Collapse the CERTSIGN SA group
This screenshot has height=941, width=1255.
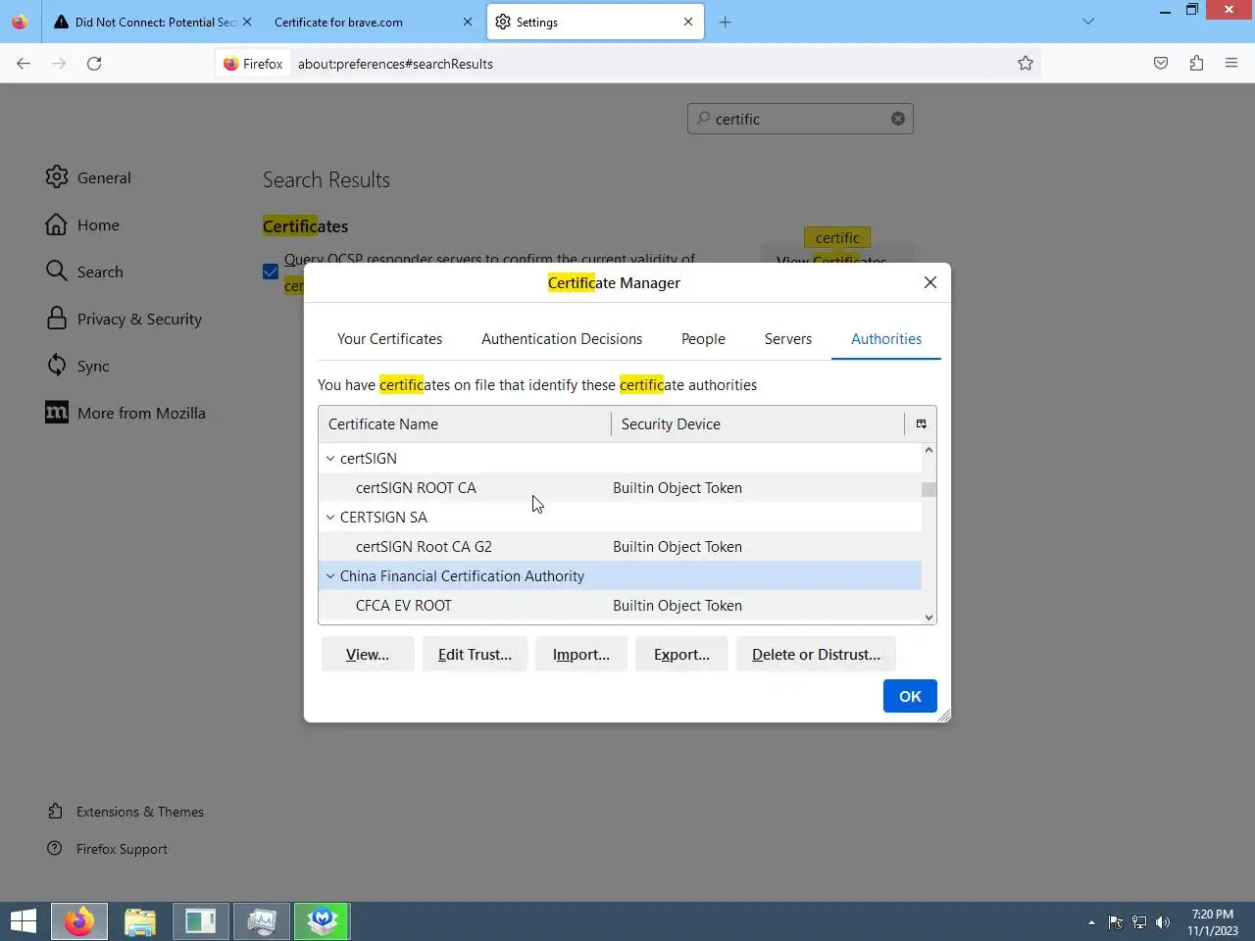coord(330,517)
